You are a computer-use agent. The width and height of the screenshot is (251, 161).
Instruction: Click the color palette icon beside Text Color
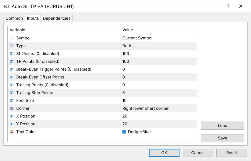[x=12, y=132]
